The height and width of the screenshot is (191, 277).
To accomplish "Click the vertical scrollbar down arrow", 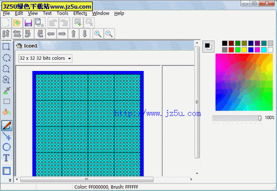I will 197,173.
